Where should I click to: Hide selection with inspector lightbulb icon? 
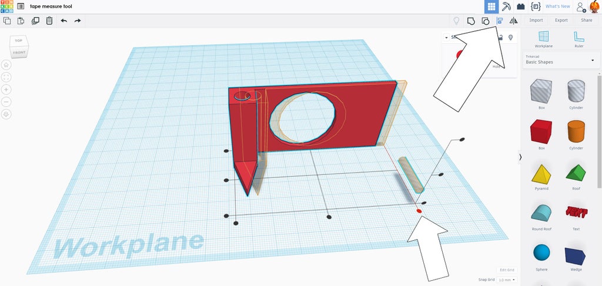pyautogui.click(x=510, y=37)
